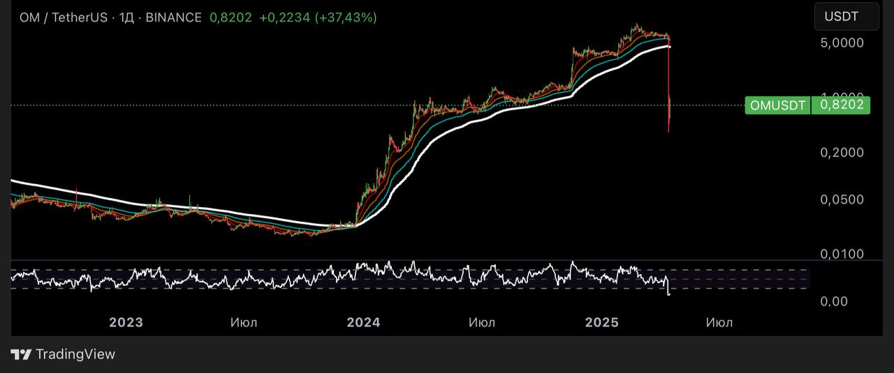Click the red crash candle in 2025
This screenshot has height=373, width=894.
point(668,84)
